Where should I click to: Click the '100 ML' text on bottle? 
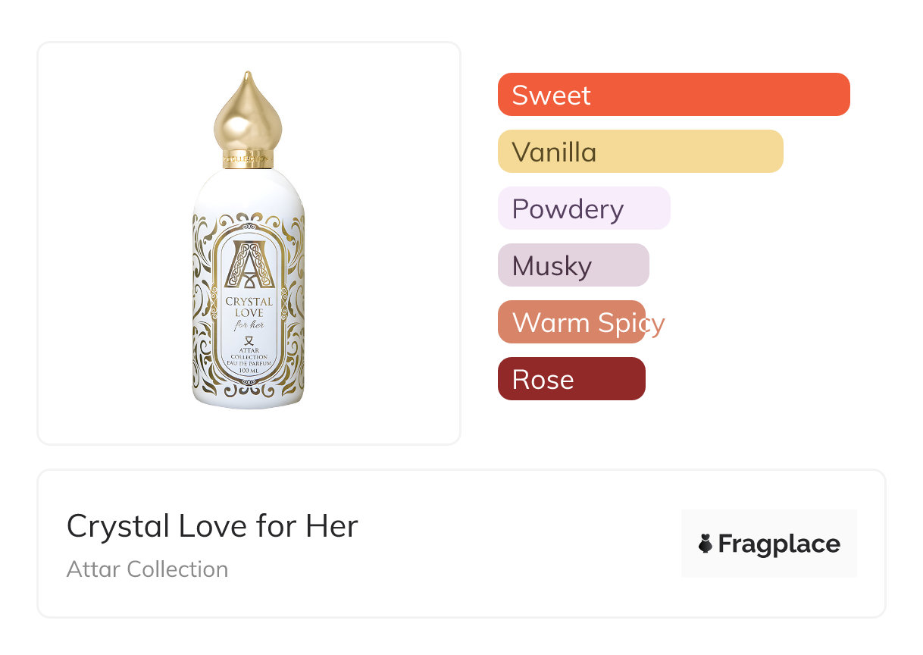click(249, 371)
